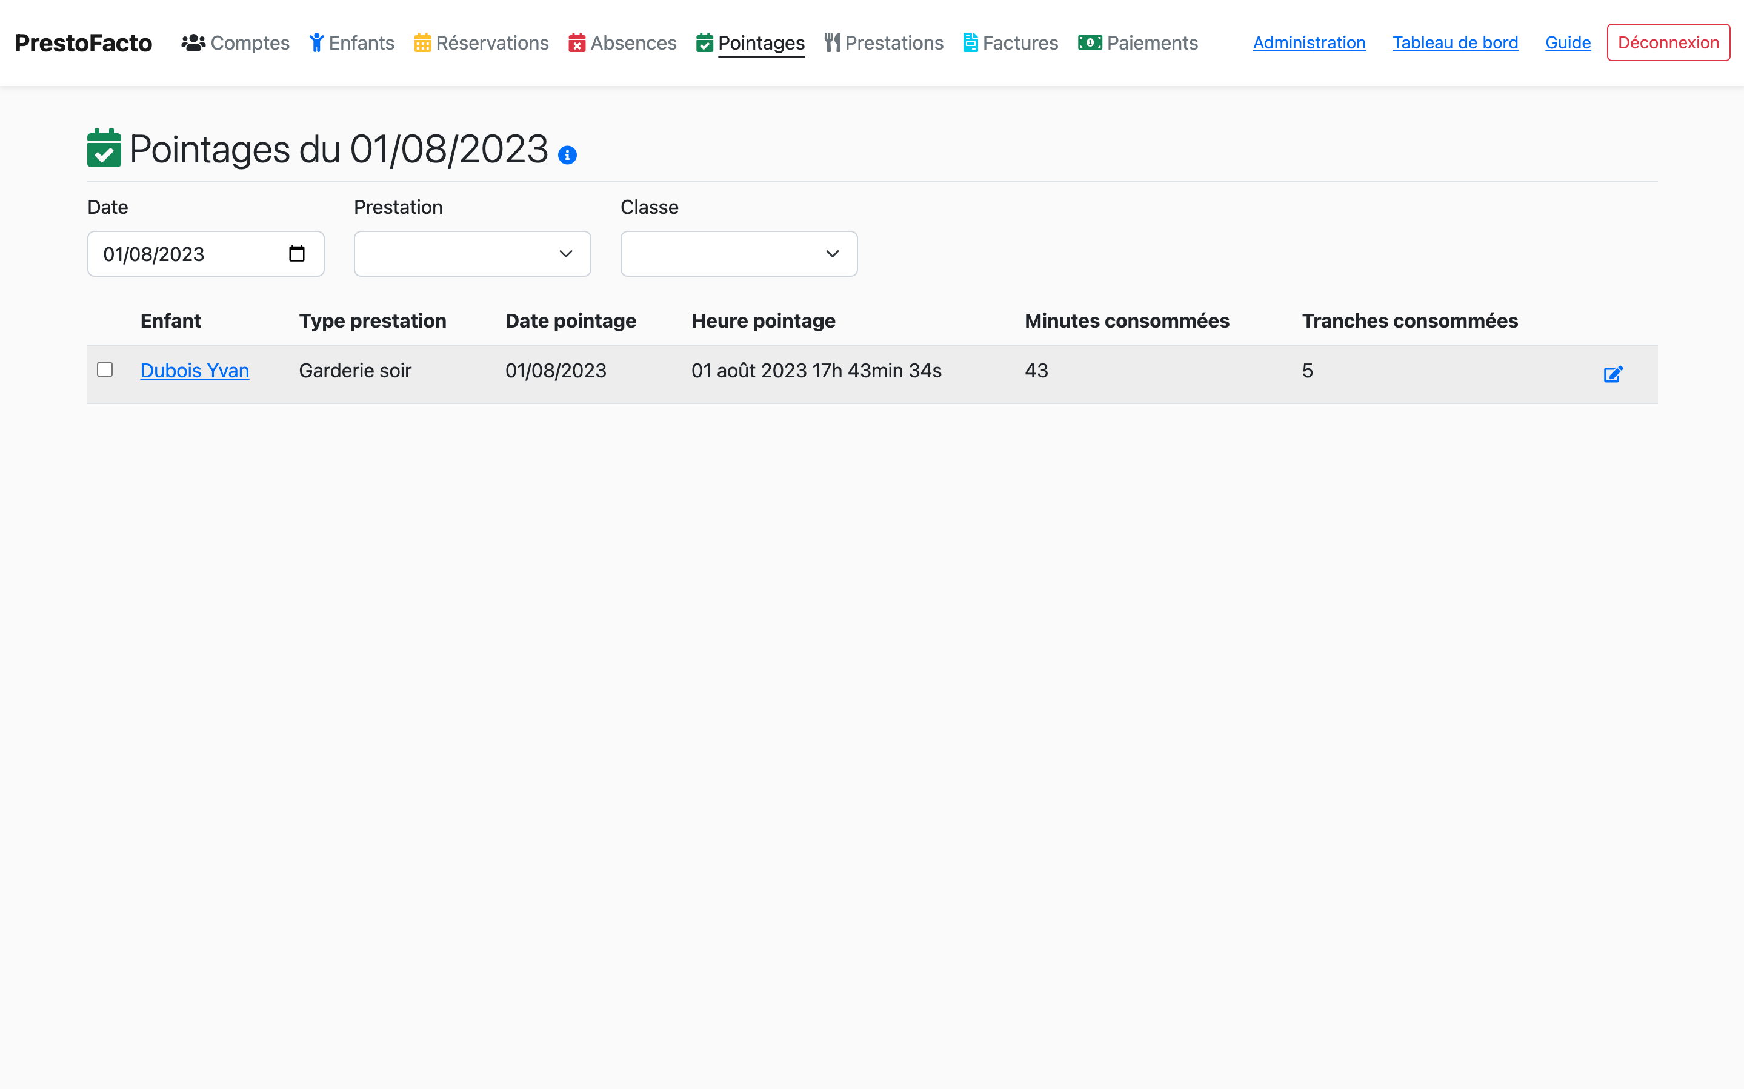Click the Factures document icon
This screenshot has height=1089, width=1744.
pos(970,42)
